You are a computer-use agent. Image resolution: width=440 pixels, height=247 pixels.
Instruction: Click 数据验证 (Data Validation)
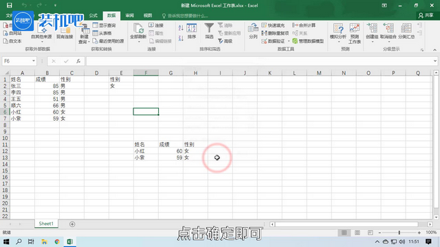tap(273, 41)
